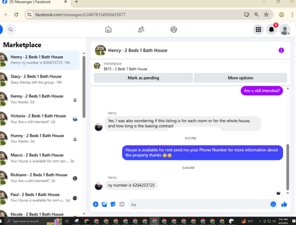Viewport: 296px width, 225px height.
Task: Open the Friends icon in top bar
Action: [x=141, y=30]
